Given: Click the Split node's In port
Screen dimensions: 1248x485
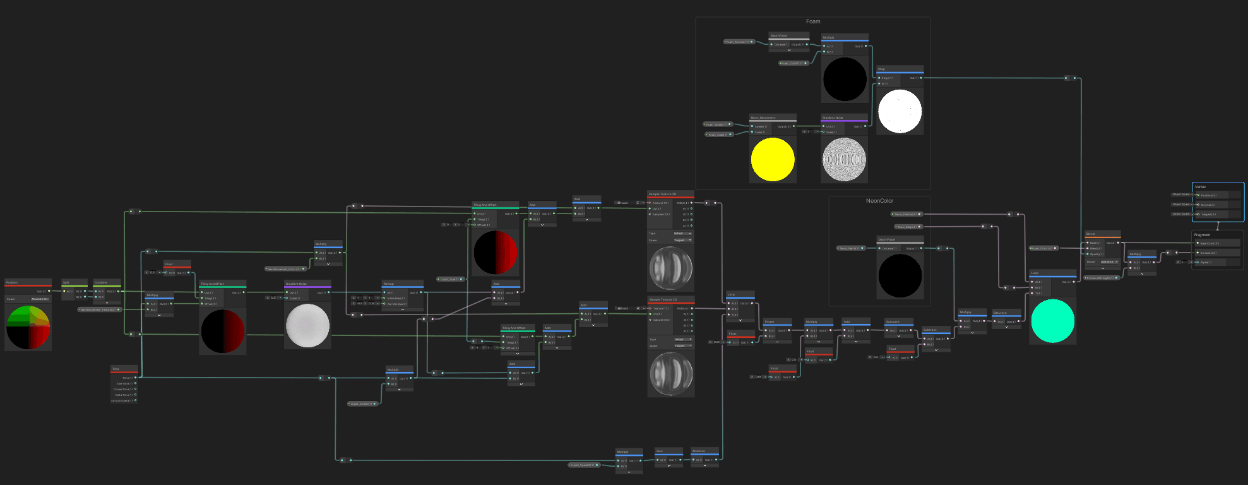Looking at the screenshot, I should 65,291.
